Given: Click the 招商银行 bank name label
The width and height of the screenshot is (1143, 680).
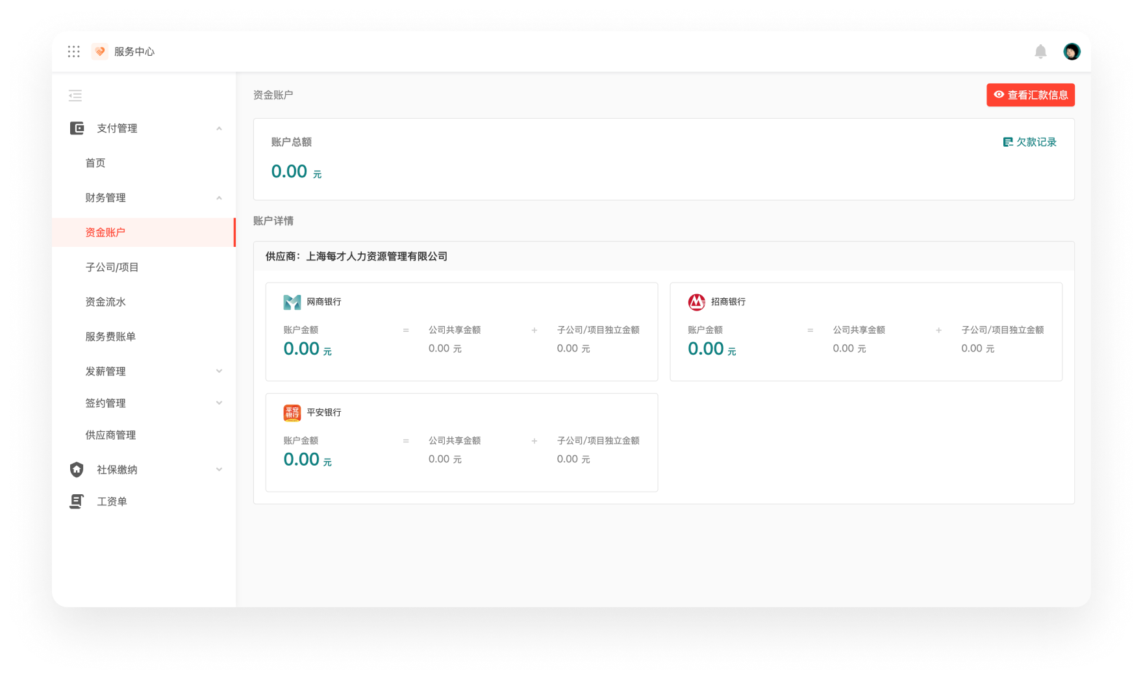Looking at the screenshot, I should (728, 302).
